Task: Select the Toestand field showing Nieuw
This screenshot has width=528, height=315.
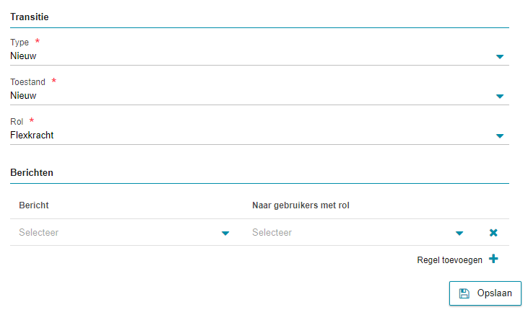Action: (259, 96)
